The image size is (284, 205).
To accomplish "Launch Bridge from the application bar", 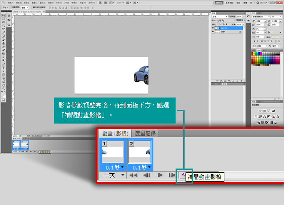I will click(100, 3).
